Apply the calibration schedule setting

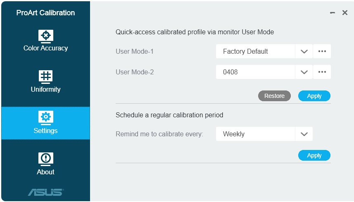314,155
